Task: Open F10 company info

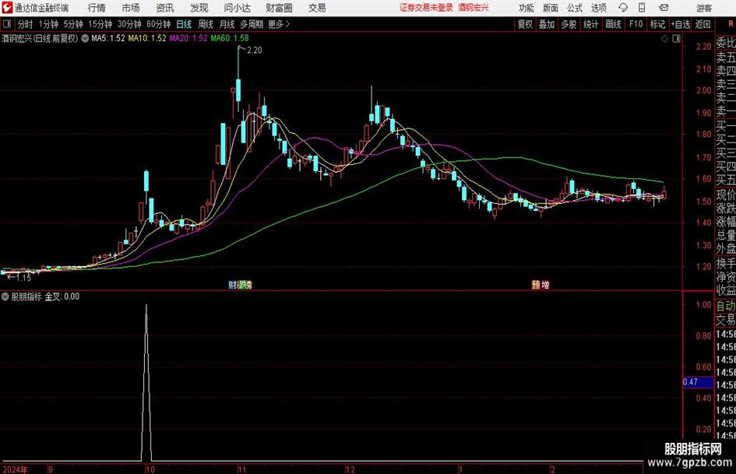Action: click(636, 24)
